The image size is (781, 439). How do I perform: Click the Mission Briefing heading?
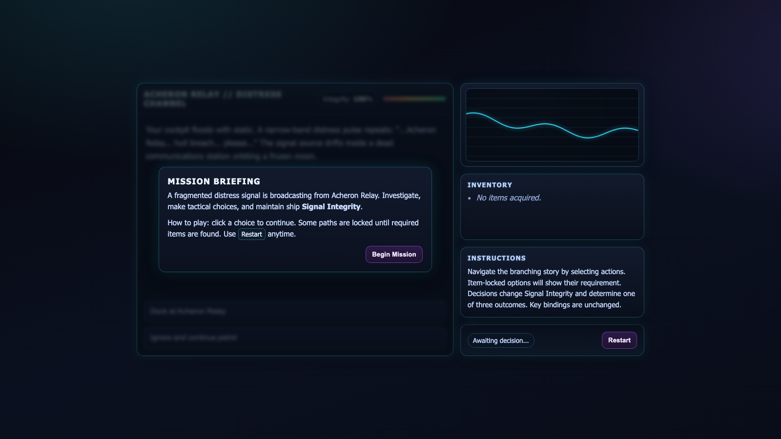click(214, 181)
